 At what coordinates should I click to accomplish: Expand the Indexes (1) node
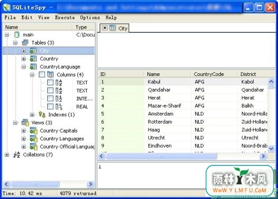(32, 115)
